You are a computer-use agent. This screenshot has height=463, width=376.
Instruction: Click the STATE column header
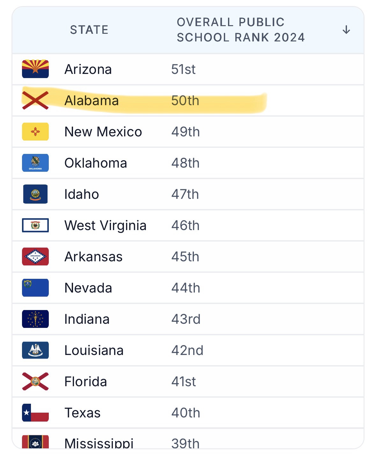tap(89, 30)
